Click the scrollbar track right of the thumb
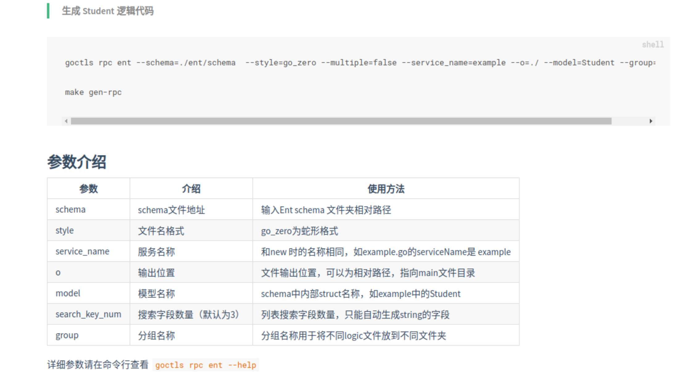The height and width of the screenshot is (382, 698). 629,121
